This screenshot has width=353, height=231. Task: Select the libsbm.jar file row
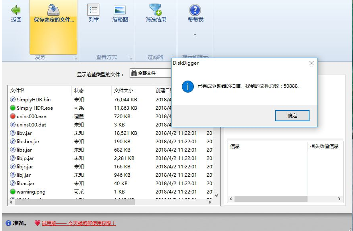tap(110, 141)
